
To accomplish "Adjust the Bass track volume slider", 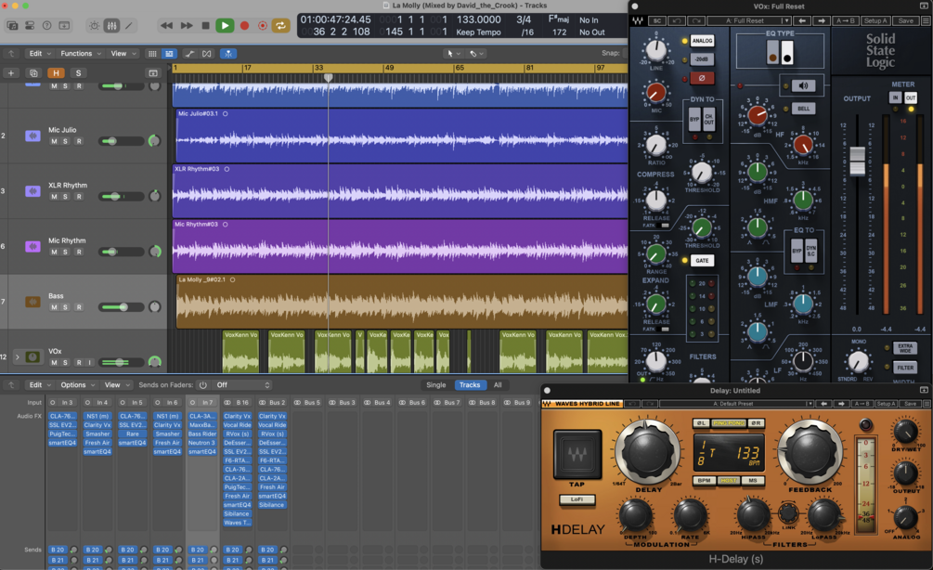I will tap(123, 307).
